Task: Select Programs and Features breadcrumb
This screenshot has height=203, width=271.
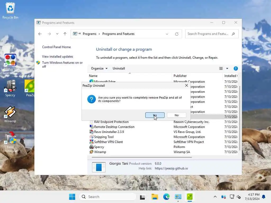Action: pyautogui.click(x=118, y=34)
